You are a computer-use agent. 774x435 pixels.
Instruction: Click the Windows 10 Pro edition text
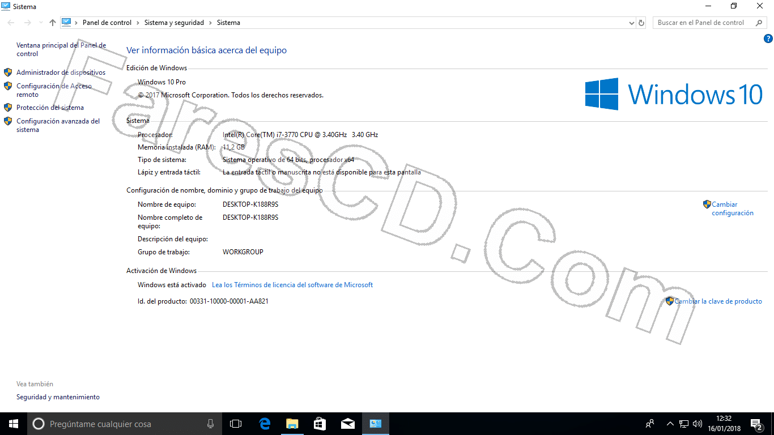pos(161,82)
